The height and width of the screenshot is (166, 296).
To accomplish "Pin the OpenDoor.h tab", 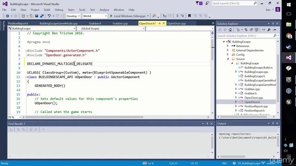I will pyautogui.click(x=160, y=24).
